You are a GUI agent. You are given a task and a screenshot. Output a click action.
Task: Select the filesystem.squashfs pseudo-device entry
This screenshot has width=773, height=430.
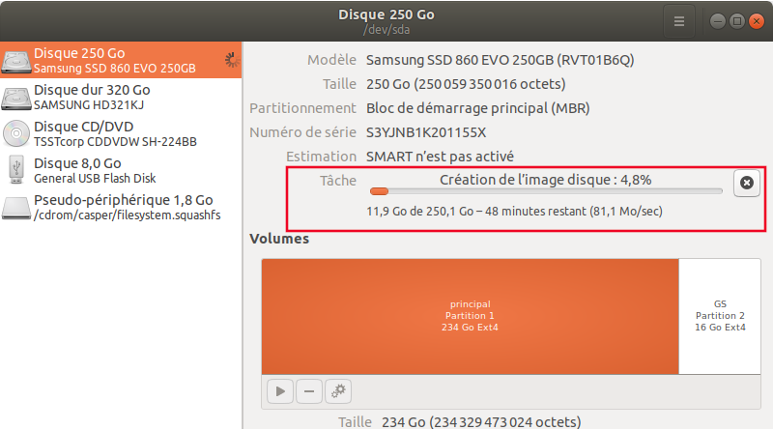(127, 208)
